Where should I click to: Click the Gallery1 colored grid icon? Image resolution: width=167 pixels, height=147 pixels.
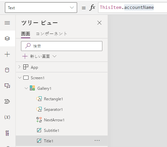coord(32,88)
